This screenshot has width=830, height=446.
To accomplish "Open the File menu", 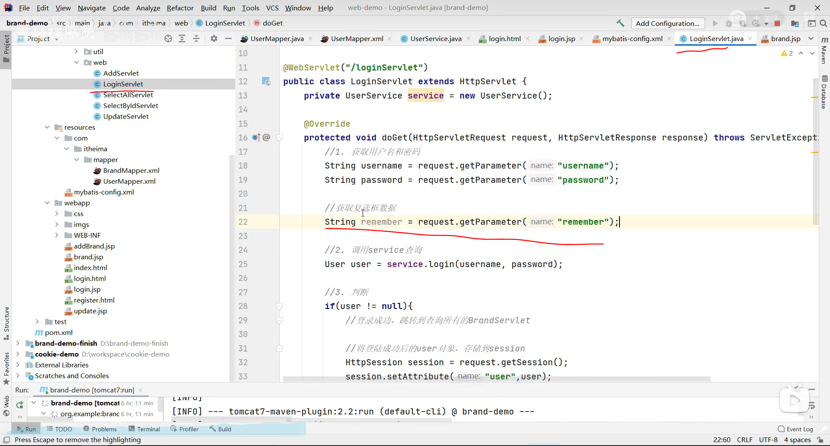I will (x=24, y=8).
